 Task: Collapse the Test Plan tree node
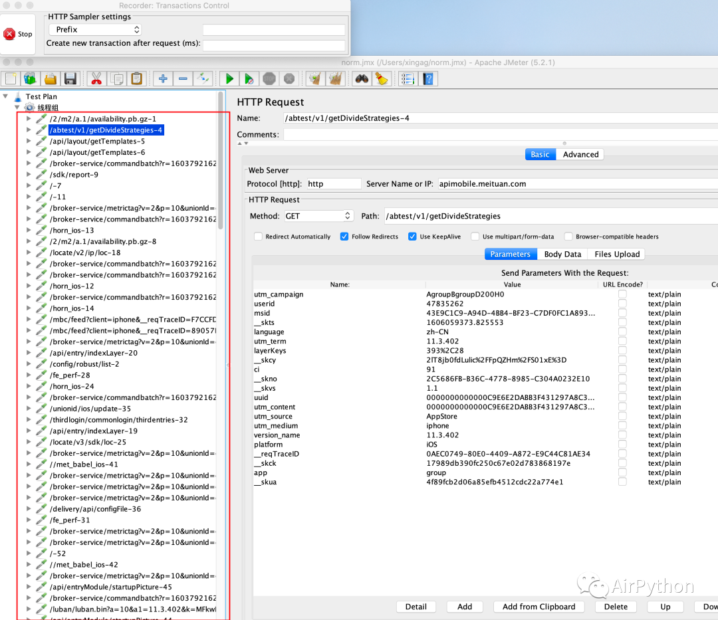(x=5, y=96)
